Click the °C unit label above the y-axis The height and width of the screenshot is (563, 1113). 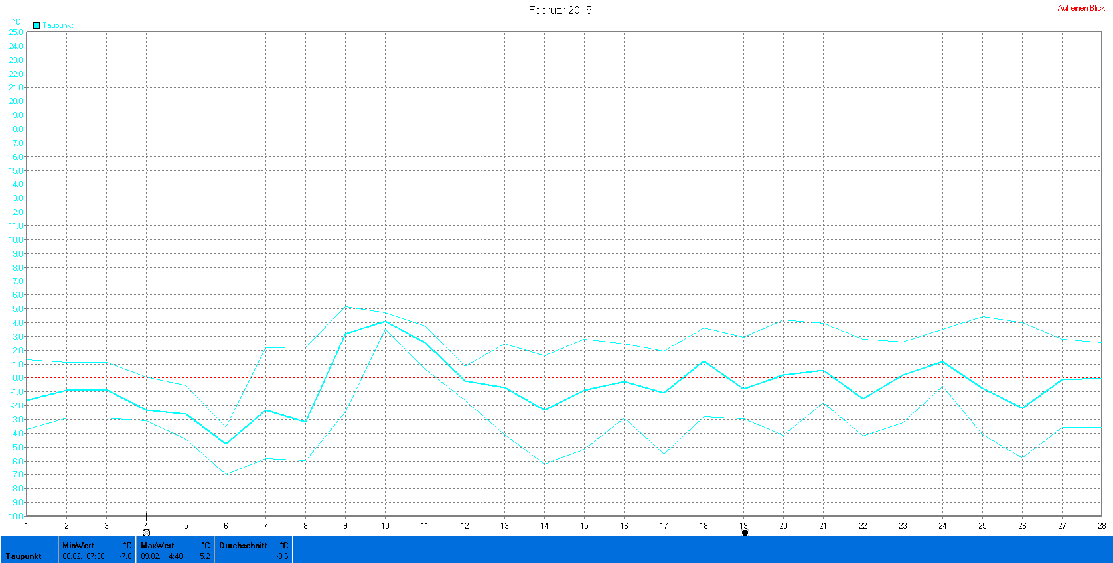click(x=17, y=22)
